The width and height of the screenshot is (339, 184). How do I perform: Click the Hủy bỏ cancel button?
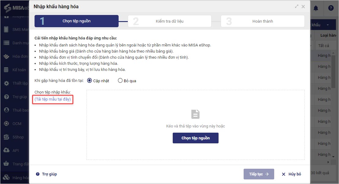(x=291, y=174)
